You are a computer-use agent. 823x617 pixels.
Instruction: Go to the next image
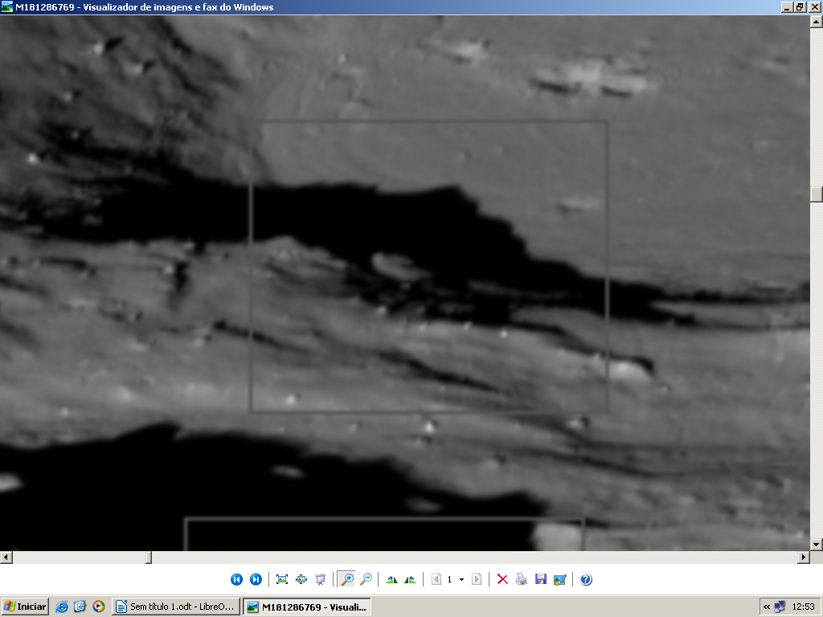click(x=256, y=579)
